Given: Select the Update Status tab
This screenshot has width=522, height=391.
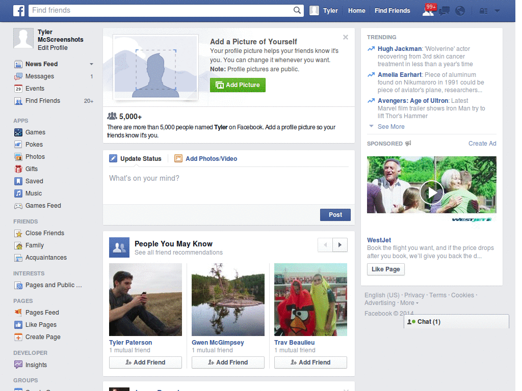Looking at the screenshot, I should pos(136,159).
